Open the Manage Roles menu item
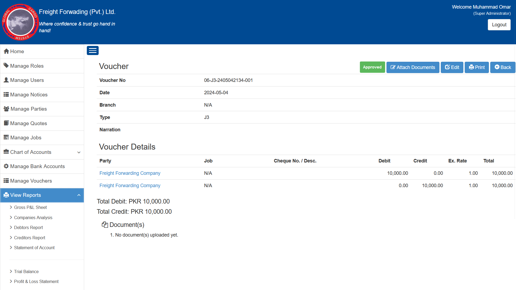The width and height of the screenshot is (516, 290). point(42,66)
